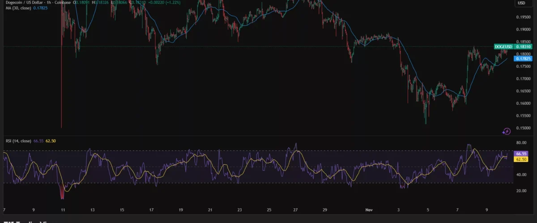Image resolution: width=537 pixels, height=223 pixels.
Task: Click the 13 date on time axis
Action: click(x=92, y=209)
